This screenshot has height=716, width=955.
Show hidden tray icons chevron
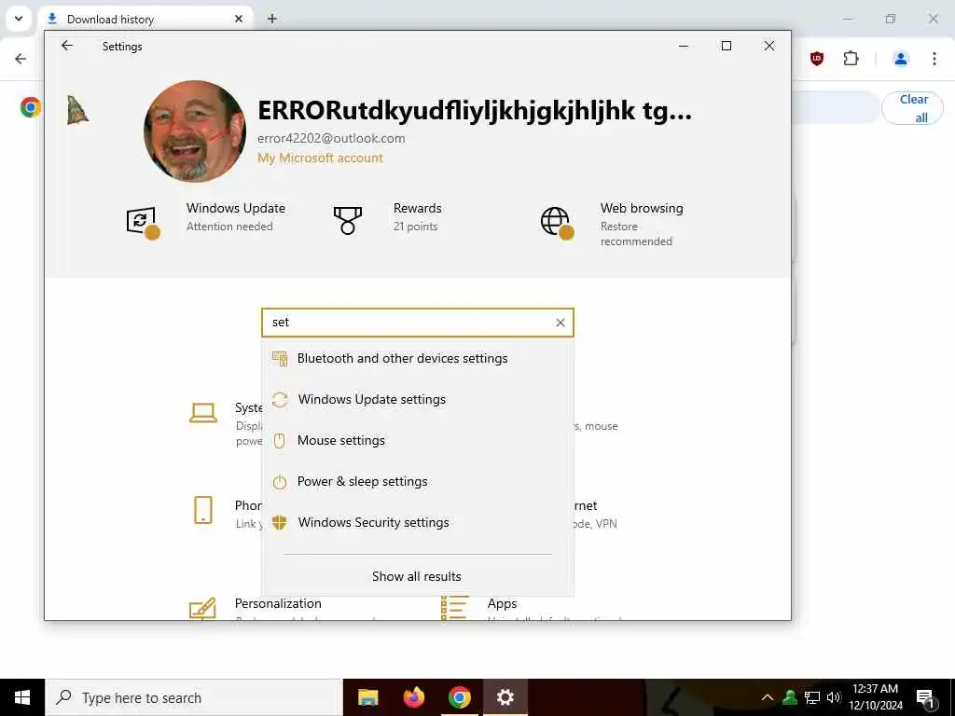point(768,697)
